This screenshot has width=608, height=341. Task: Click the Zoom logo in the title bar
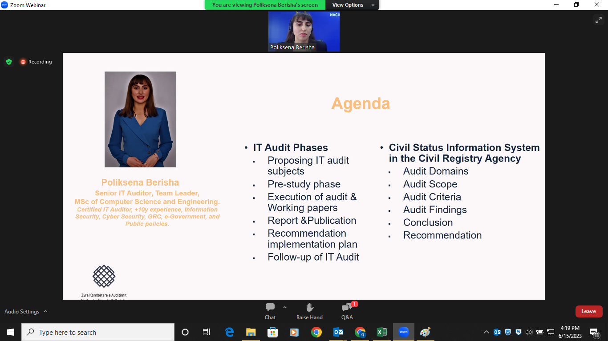[4, 5]
